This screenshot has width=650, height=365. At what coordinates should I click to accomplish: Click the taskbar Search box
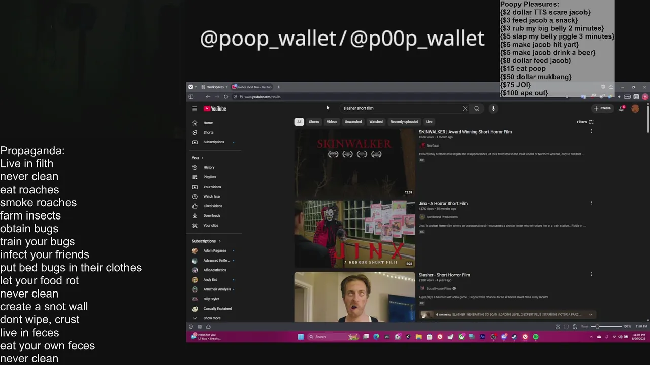pos(333,337)
